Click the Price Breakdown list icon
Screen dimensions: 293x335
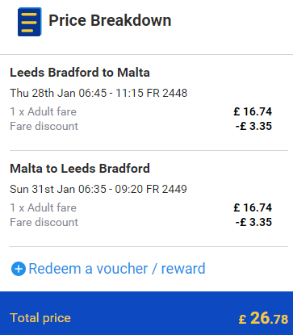[30, 22]
